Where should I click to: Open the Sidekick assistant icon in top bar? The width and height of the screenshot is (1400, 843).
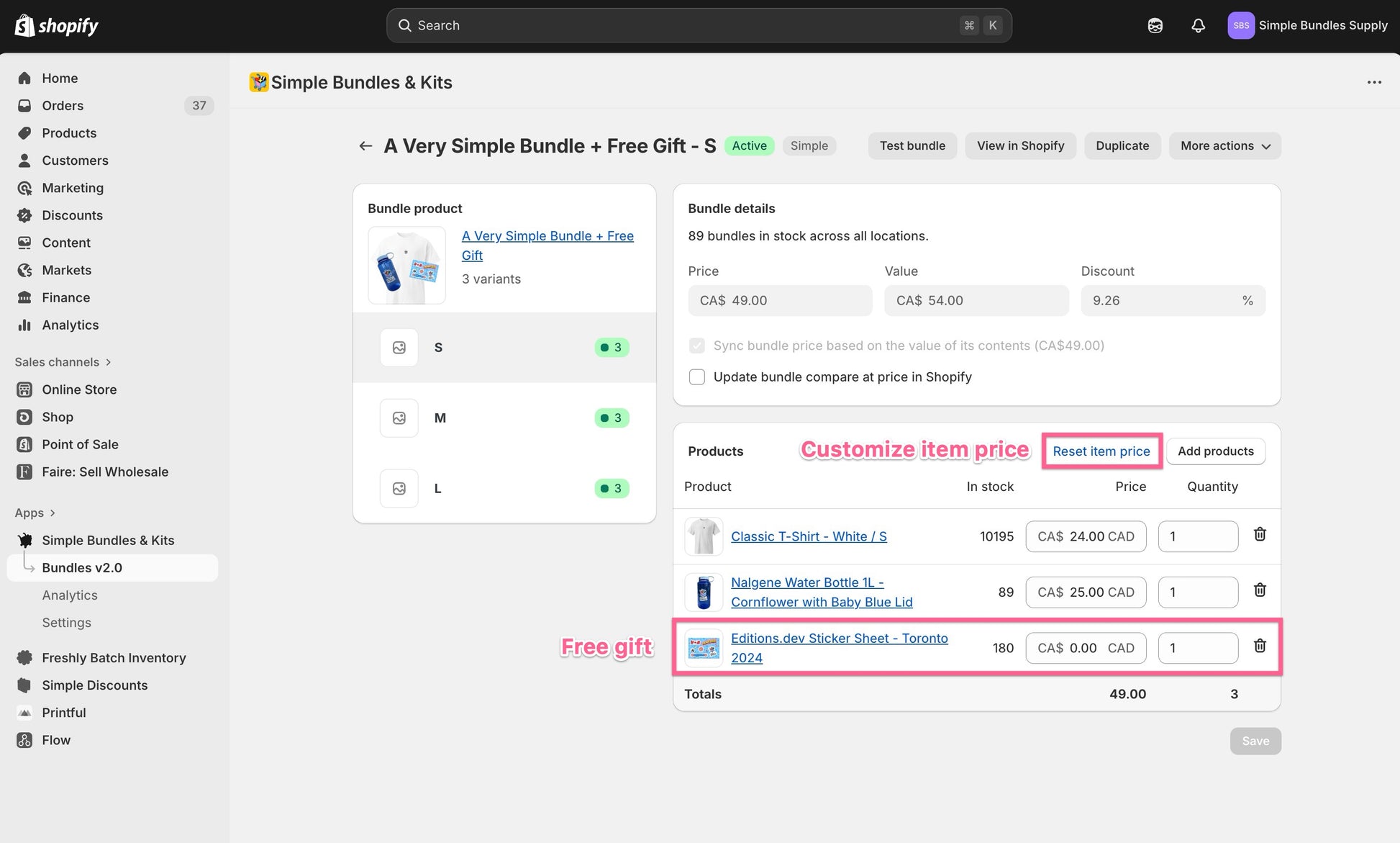click(x=1155, y=26)
